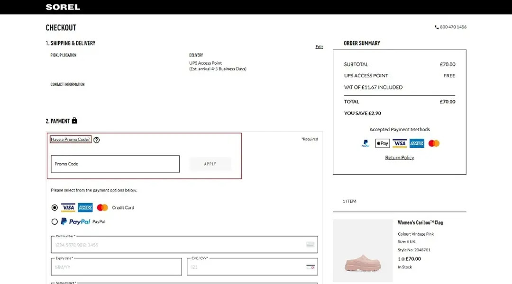Click the phone icon beside 800 470 1456
Viewport: 512px width, 284px height.
click(437, 27)
